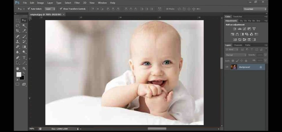Toggle lock transparent pixels
The height and width of the screenshot is (132, 282).
coord(233,61)
